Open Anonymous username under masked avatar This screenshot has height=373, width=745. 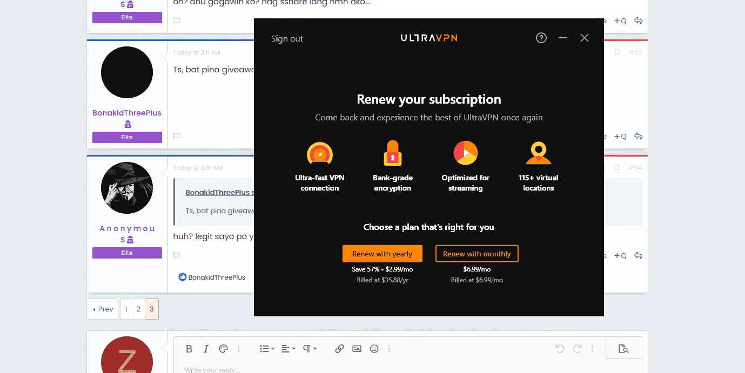click(127, 234)
